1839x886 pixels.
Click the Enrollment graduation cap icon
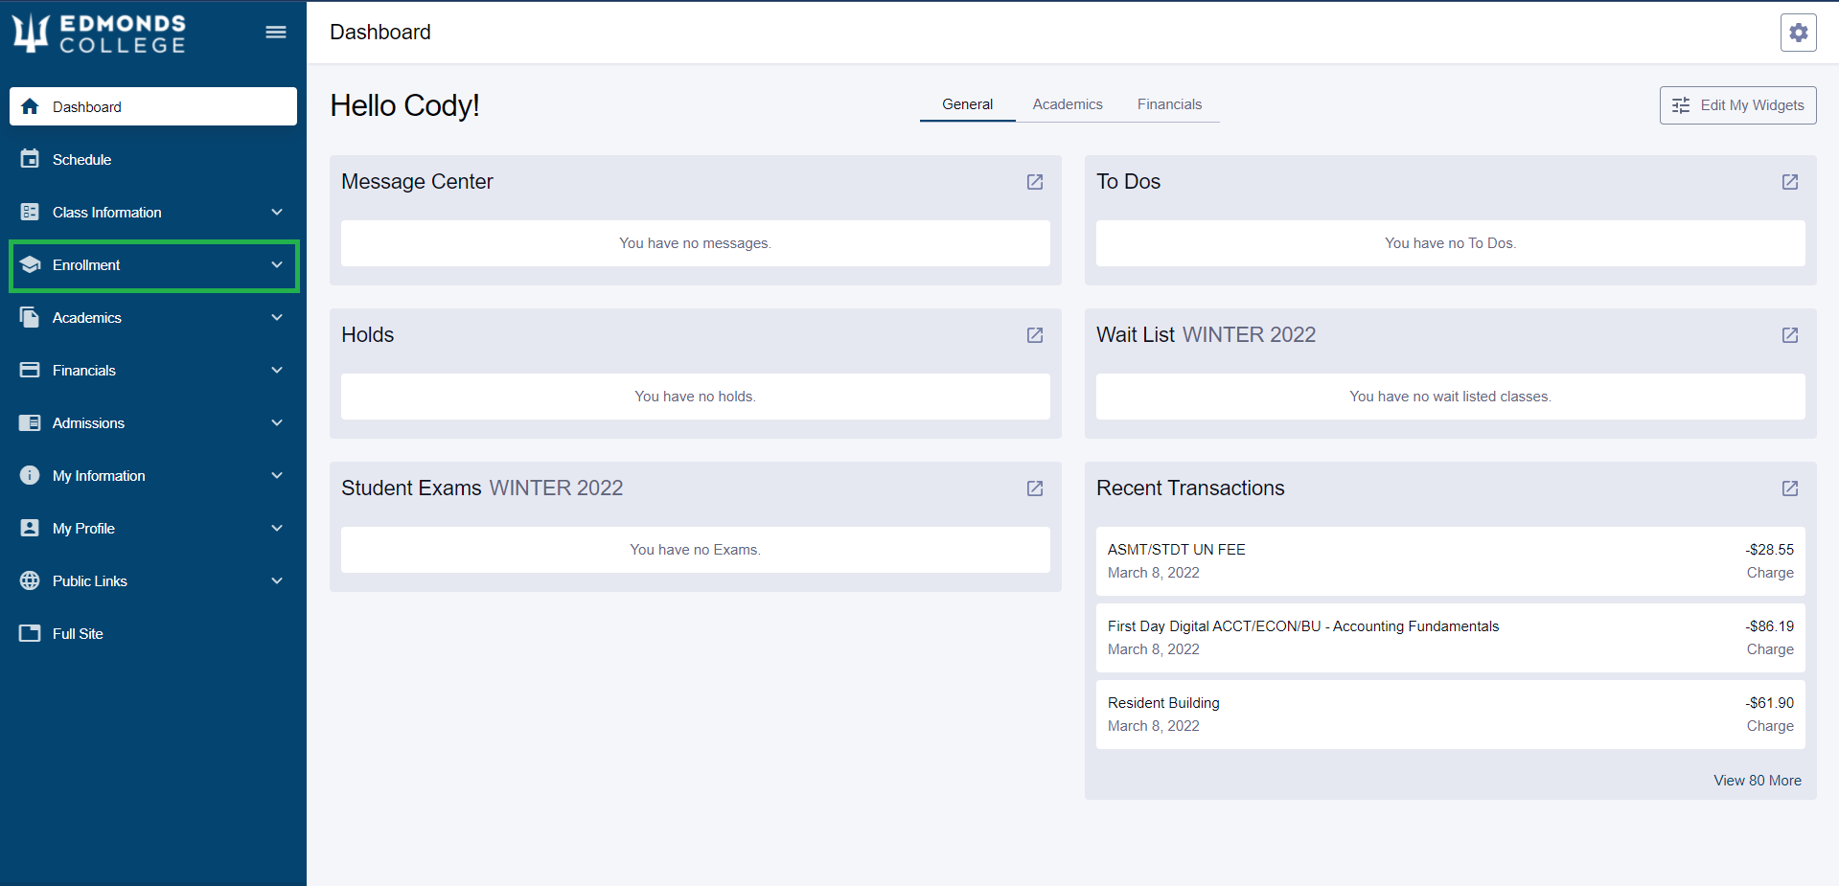coord(31,264)
